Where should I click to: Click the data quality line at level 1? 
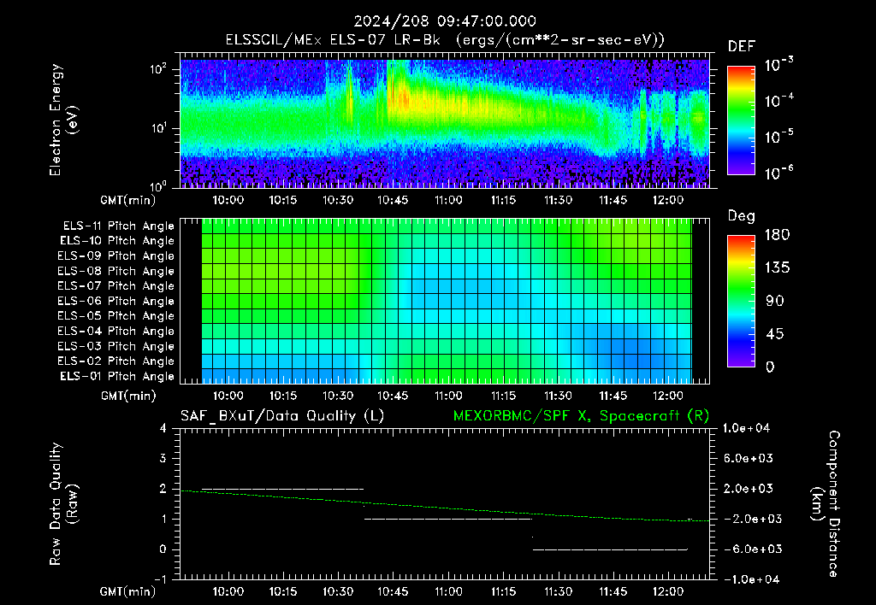click(x=448, y=519)
